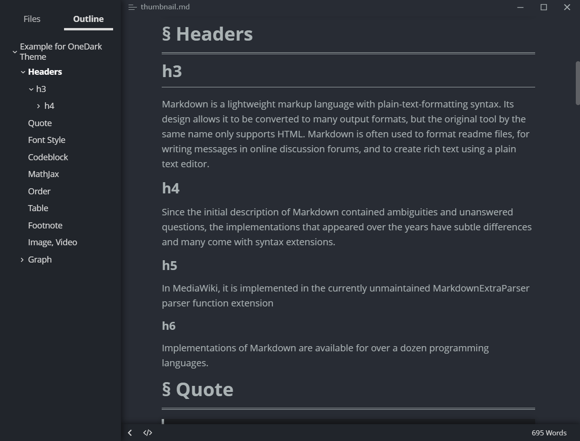Expand the h4 outline node

(38, 106)
